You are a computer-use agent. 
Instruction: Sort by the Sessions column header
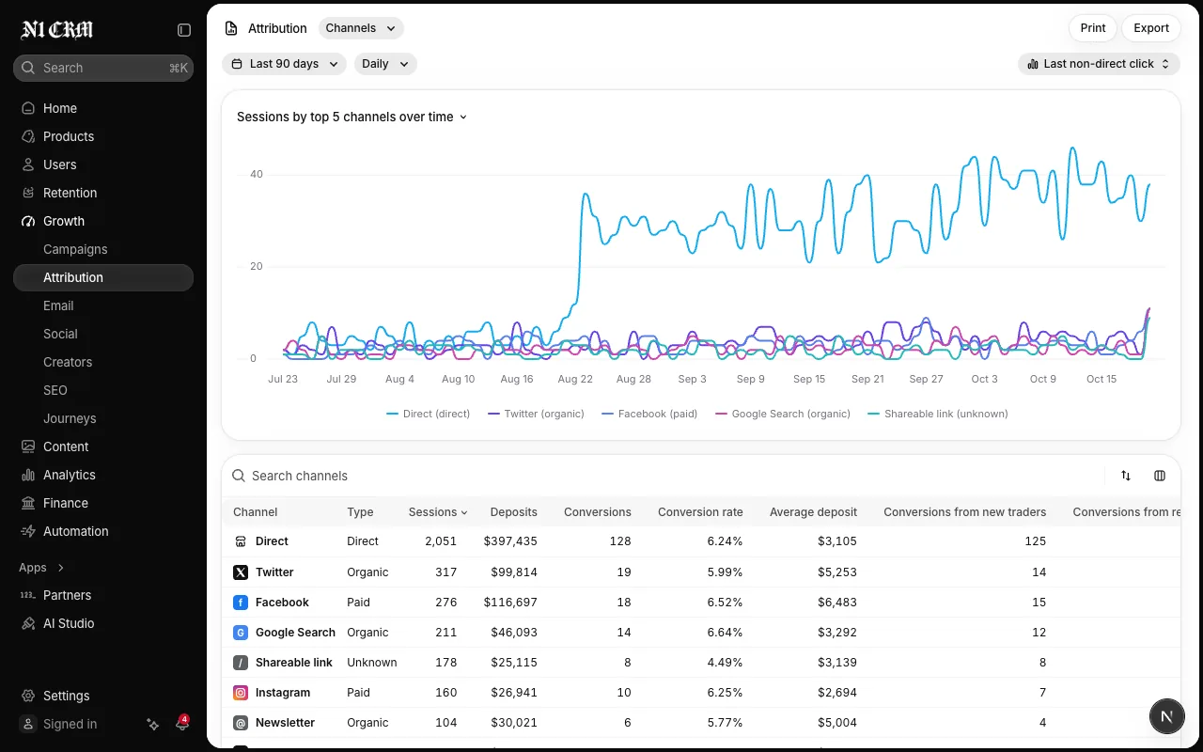tap(438, 512)
